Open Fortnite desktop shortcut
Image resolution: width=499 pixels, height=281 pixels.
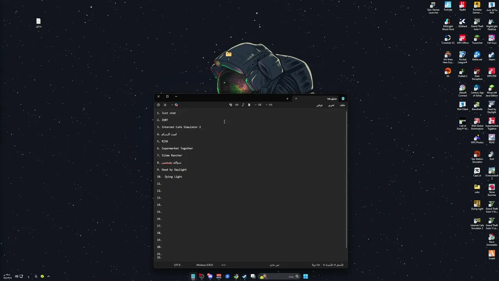(x=448, y=6)
